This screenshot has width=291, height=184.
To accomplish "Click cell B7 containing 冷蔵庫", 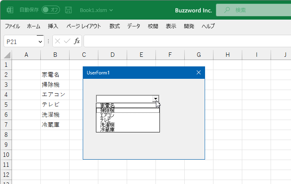I will point(55,125).
